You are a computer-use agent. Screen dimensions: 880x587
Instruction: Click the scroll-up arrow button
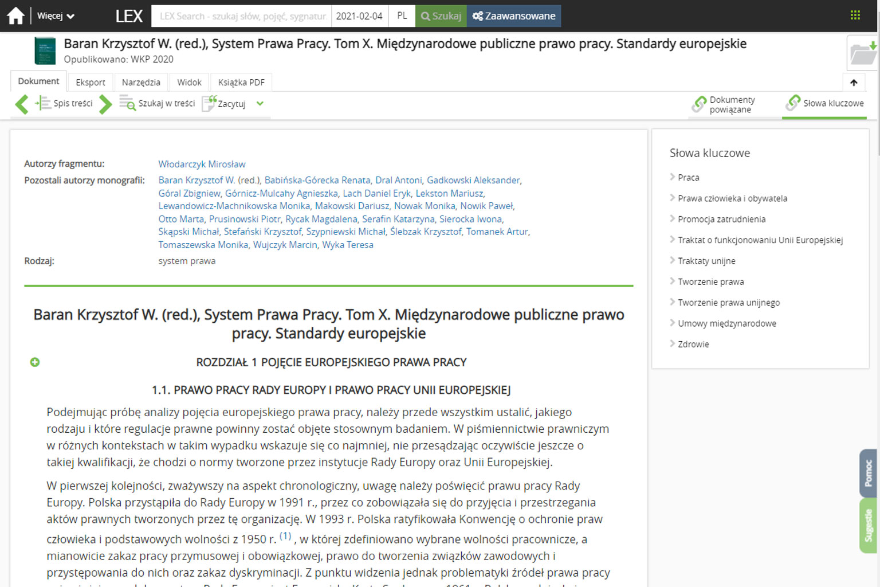point(854,83)
